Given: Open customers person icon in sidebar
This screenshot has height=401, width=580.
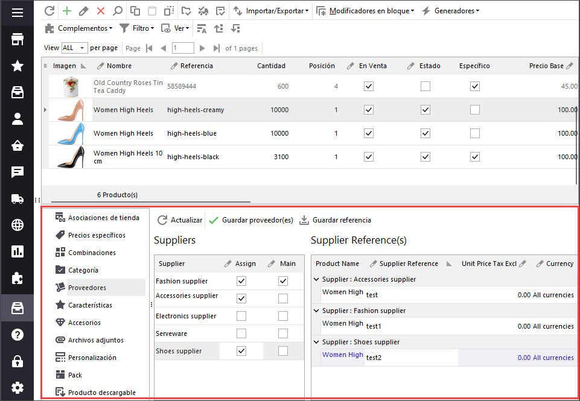Looking at the screenshot, I should pyautogui.click(x=18, y=119).
